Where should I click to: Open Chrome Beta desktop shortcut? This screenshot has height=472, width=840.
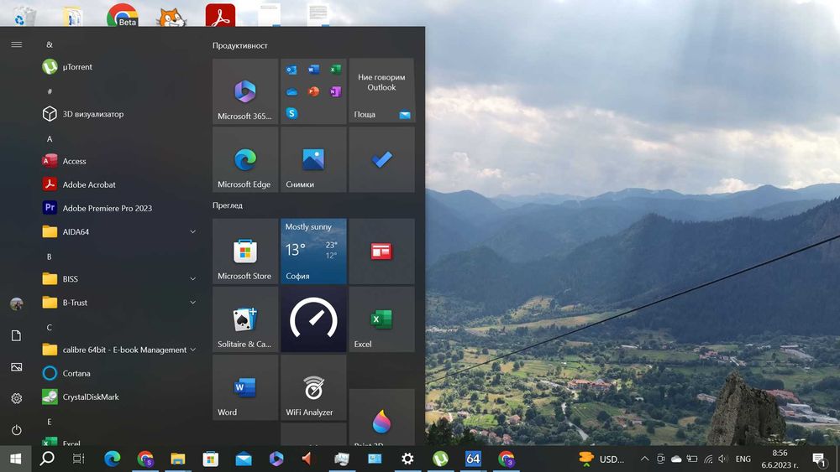tap(122, 14)
